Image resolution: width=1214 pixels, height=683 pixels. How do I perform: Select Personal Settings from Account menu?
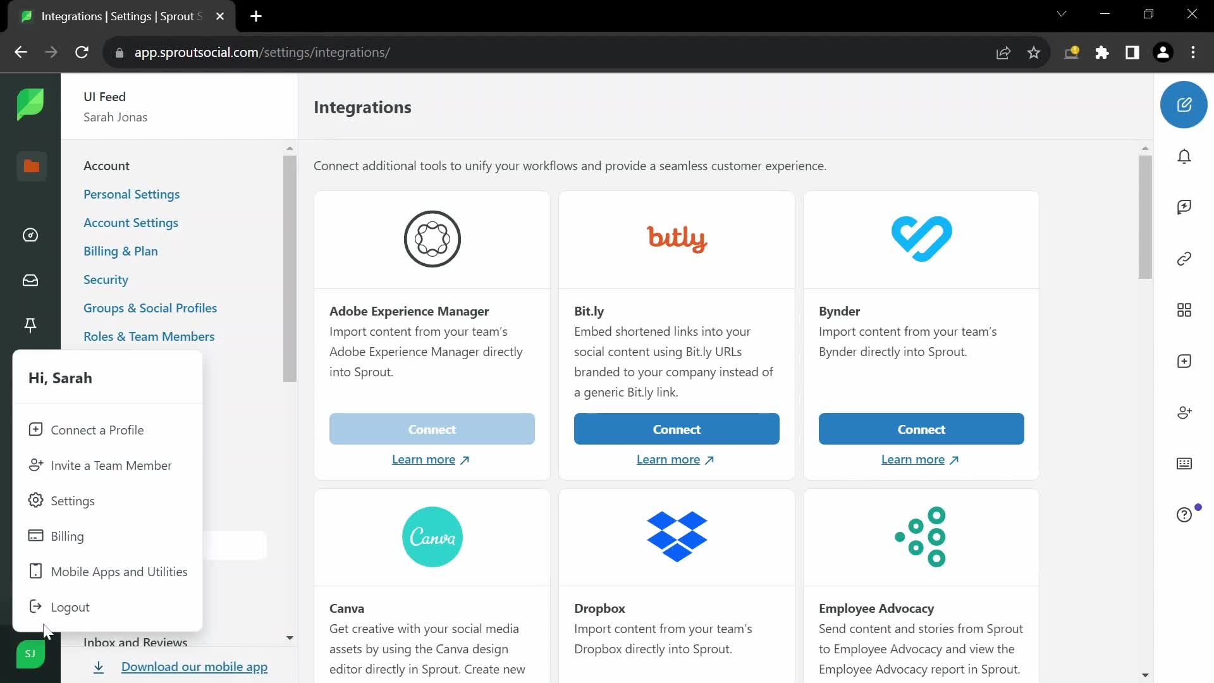131,194
